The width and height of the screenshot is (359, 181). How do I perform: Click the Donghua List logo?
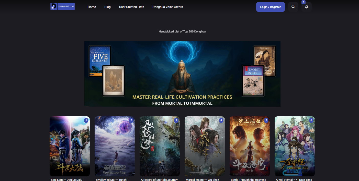[x=63, y=6]
